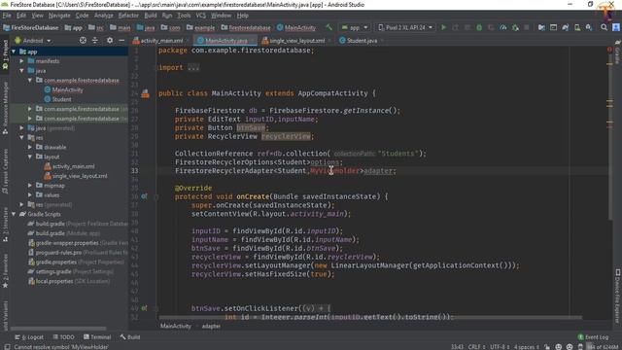Expand the mipmap folder
This screenshot has height=350, width=622.
(x=30, y=186)
